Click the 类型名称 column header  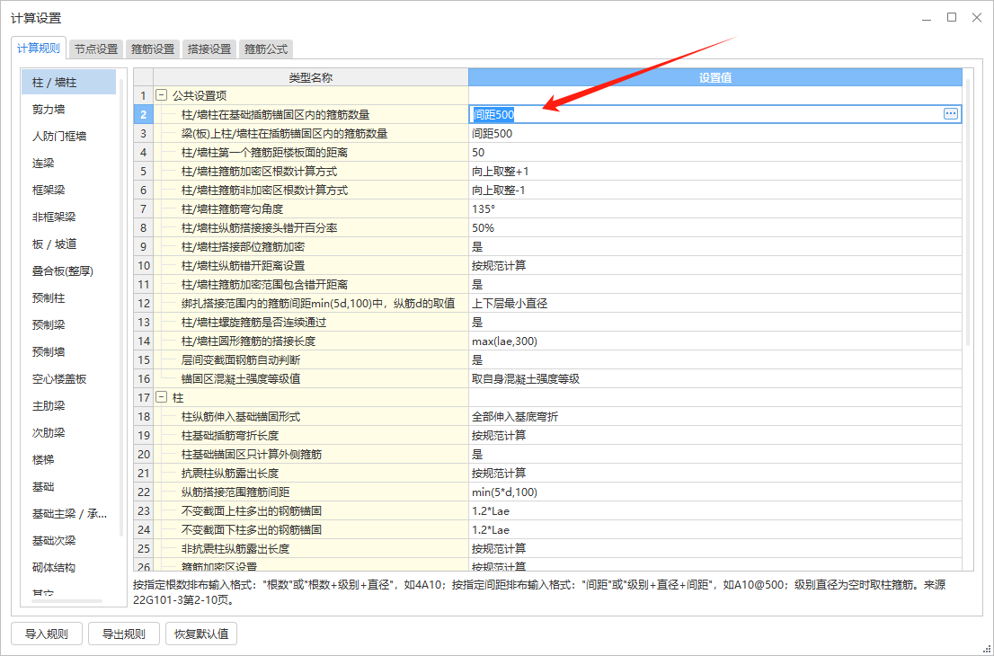click(x=311, y=77)
